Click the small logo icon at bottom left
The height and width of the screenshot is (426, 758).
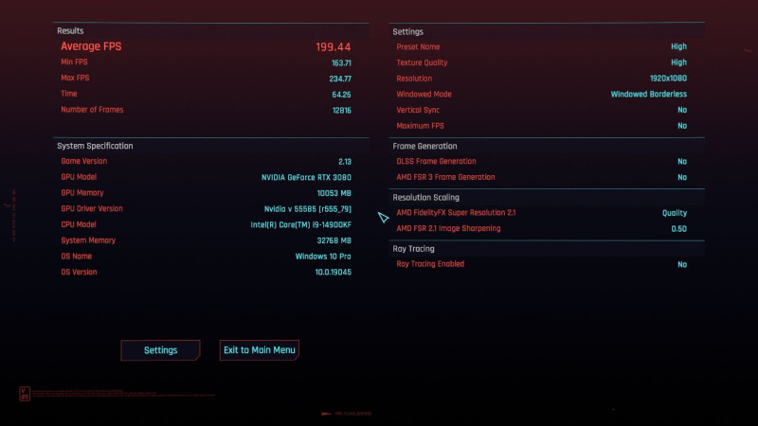click(25, 394)
